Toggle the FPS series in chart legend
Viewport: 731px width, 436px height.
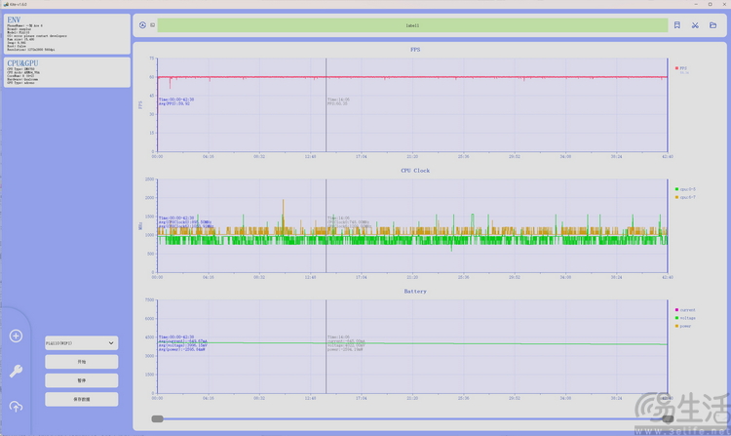tap(682, 68)
